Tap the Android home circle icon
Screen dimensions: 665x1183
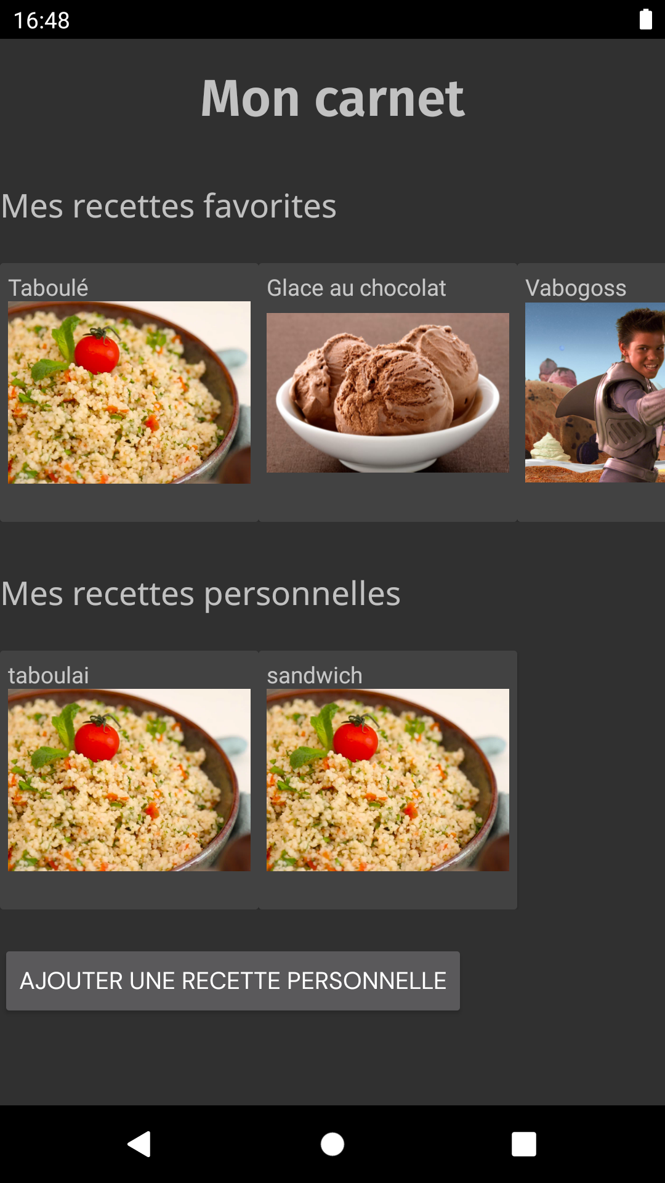tap(332, 1144)
